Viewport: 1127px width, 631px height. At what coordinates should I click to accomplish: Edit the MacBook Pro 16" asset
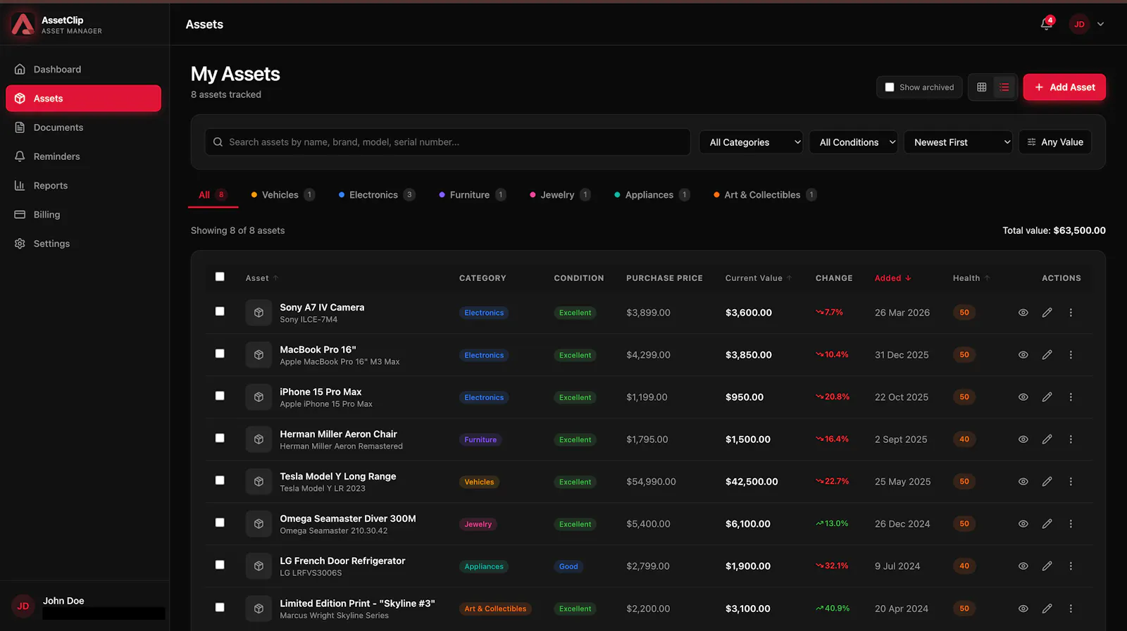[x=1047, y=355]
